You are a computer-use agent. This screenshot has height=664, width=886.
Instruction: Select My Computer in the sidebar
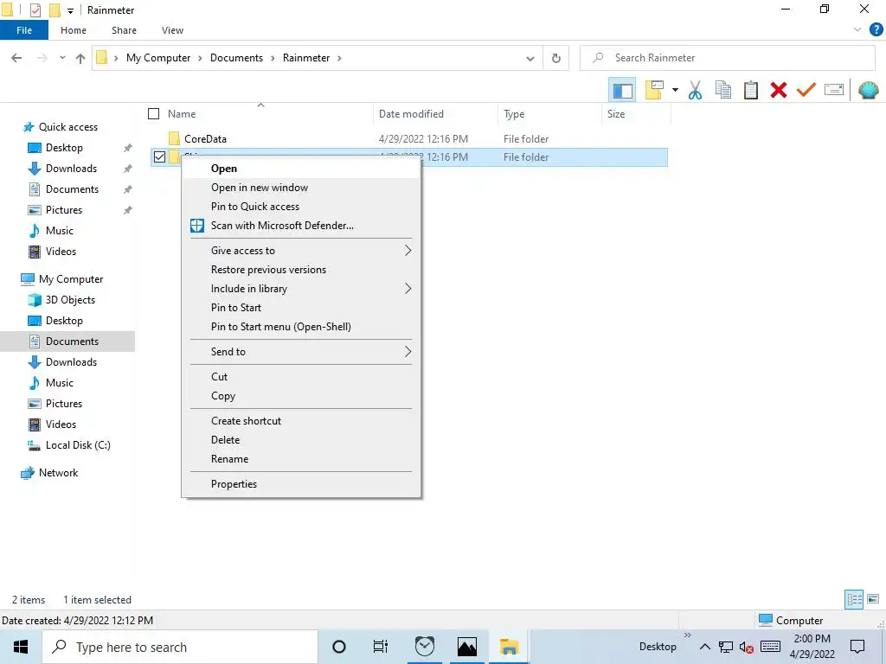pos(71,279)
